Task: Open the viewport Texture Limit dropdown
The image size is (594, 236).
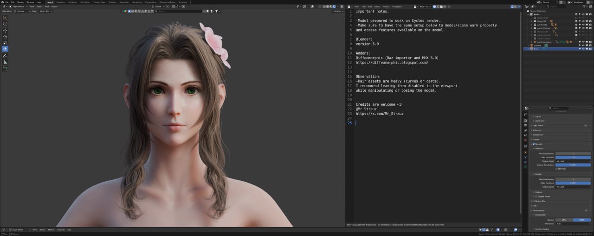Action: pyautogui.click(x=573, y=161)
